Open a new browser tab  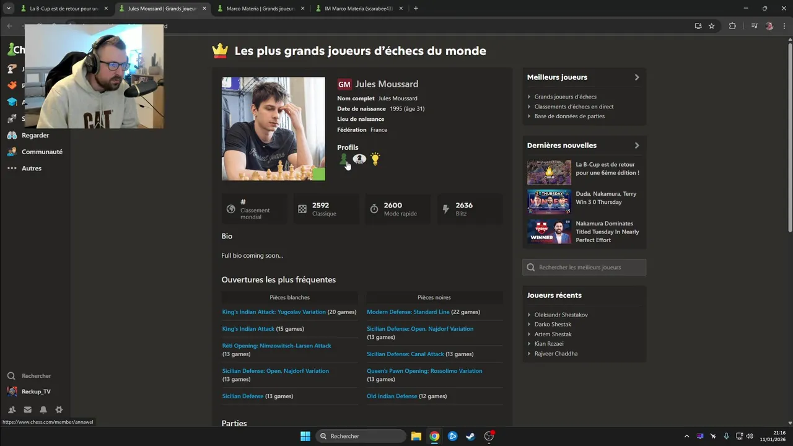[x=416, y=9]
